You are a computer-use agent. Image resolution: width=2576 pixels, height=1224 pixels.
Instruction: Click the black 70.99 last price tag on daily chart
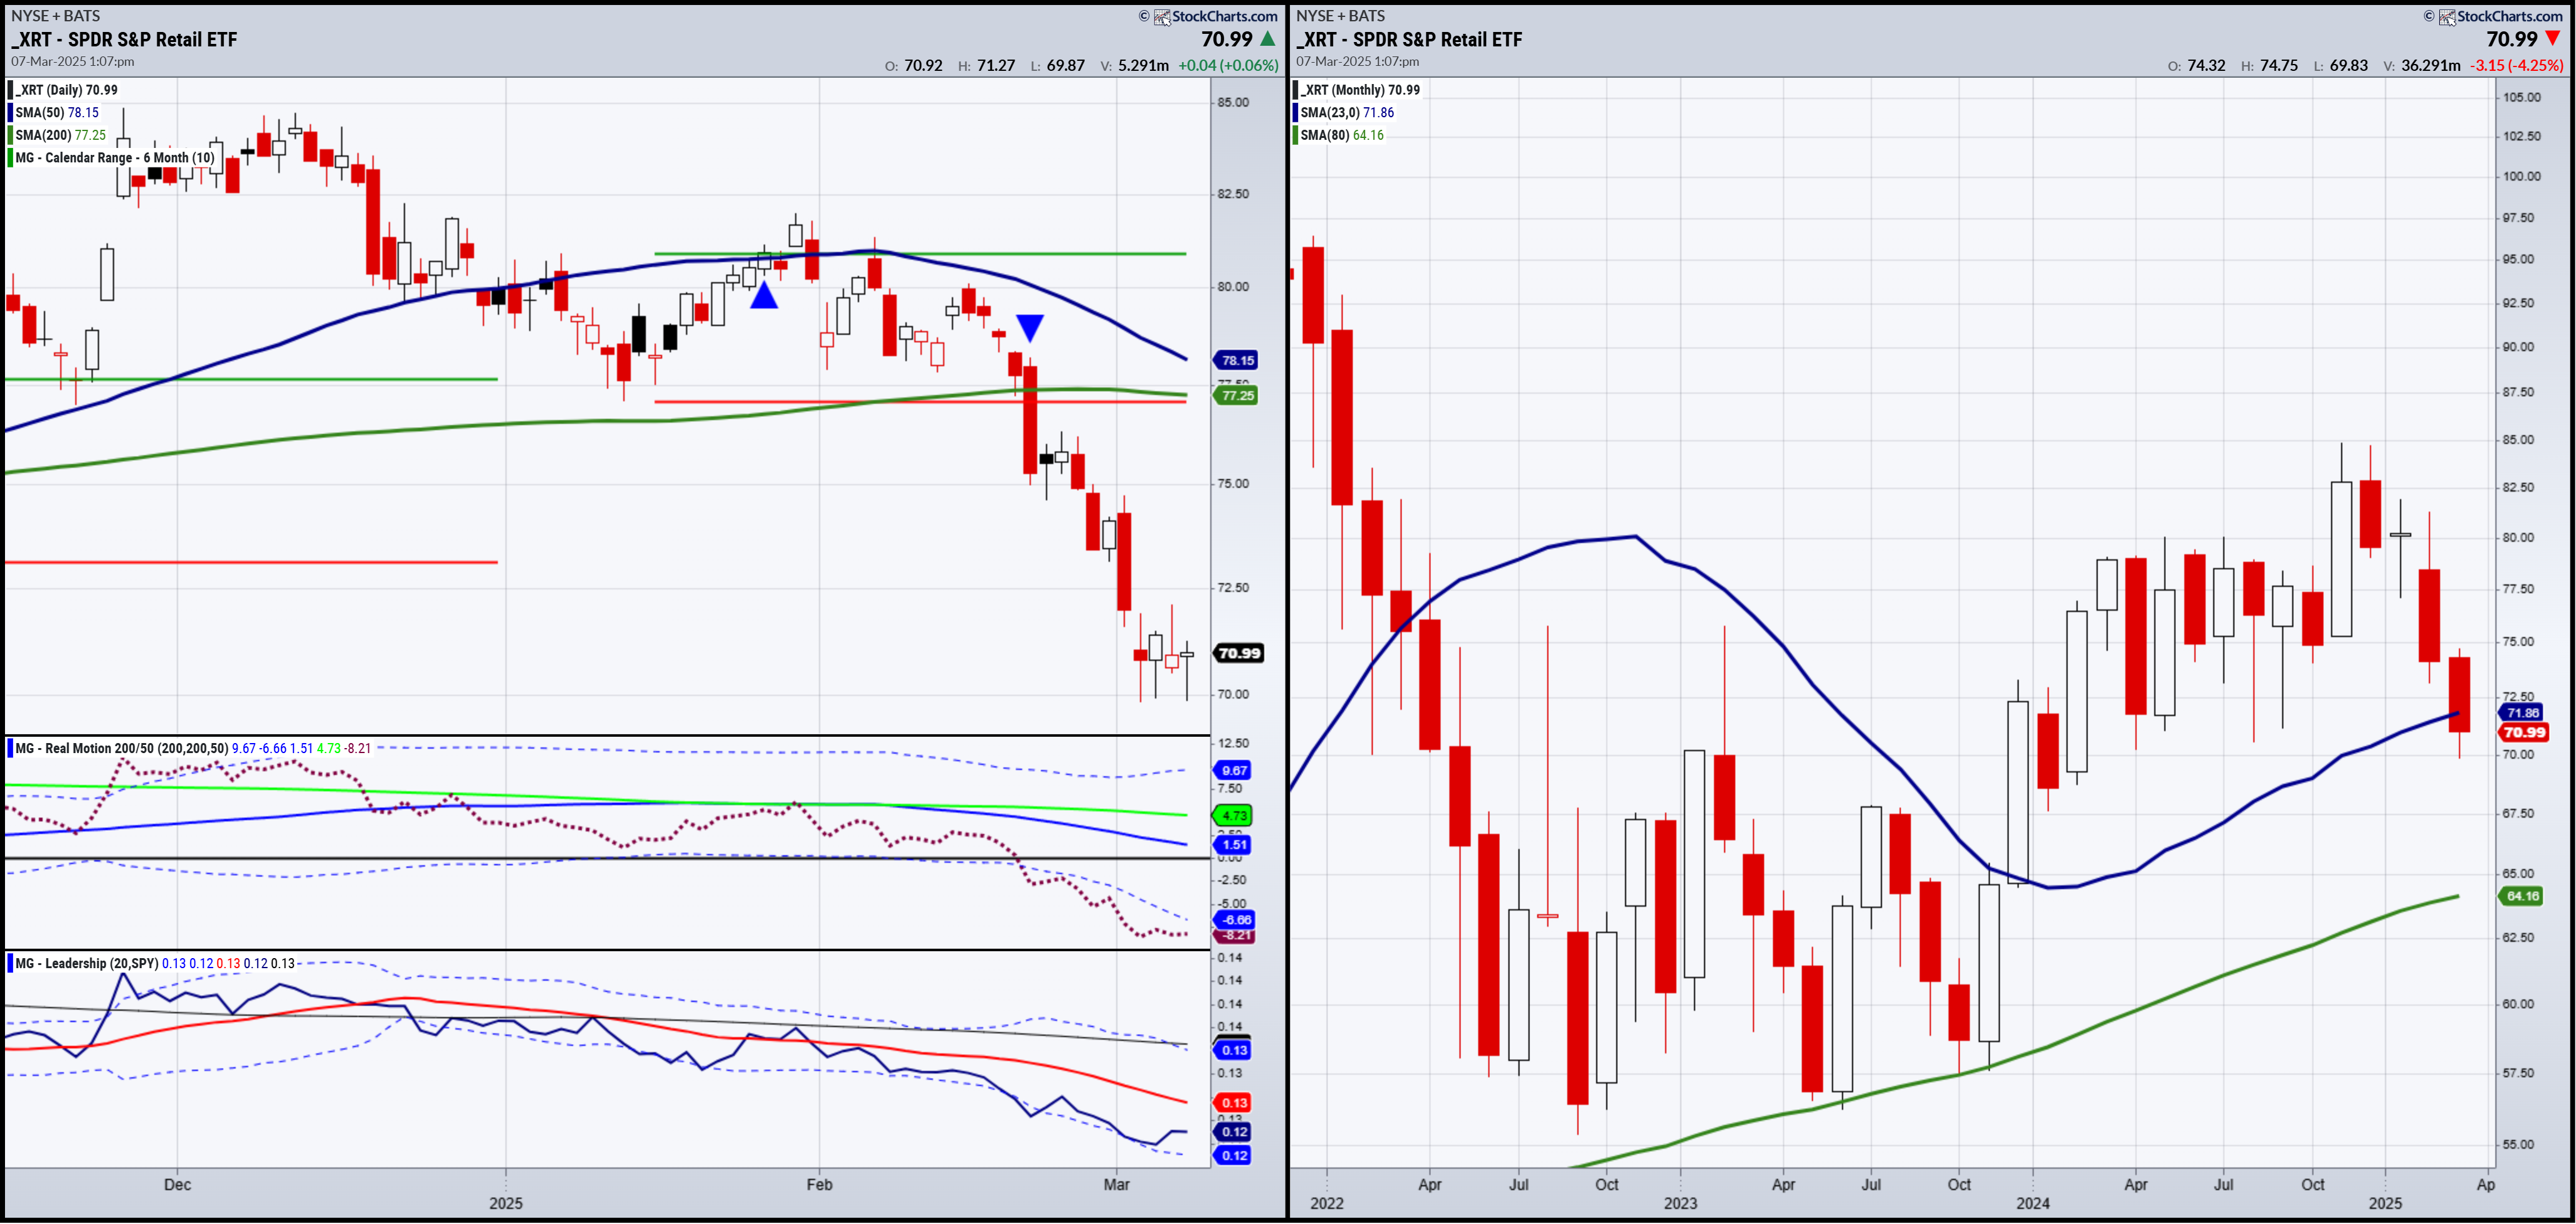(x=1239, y=653)
